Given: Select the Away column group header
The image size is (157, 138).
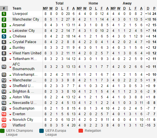Looking at the screenshot, I should click(x=127, y=3).
